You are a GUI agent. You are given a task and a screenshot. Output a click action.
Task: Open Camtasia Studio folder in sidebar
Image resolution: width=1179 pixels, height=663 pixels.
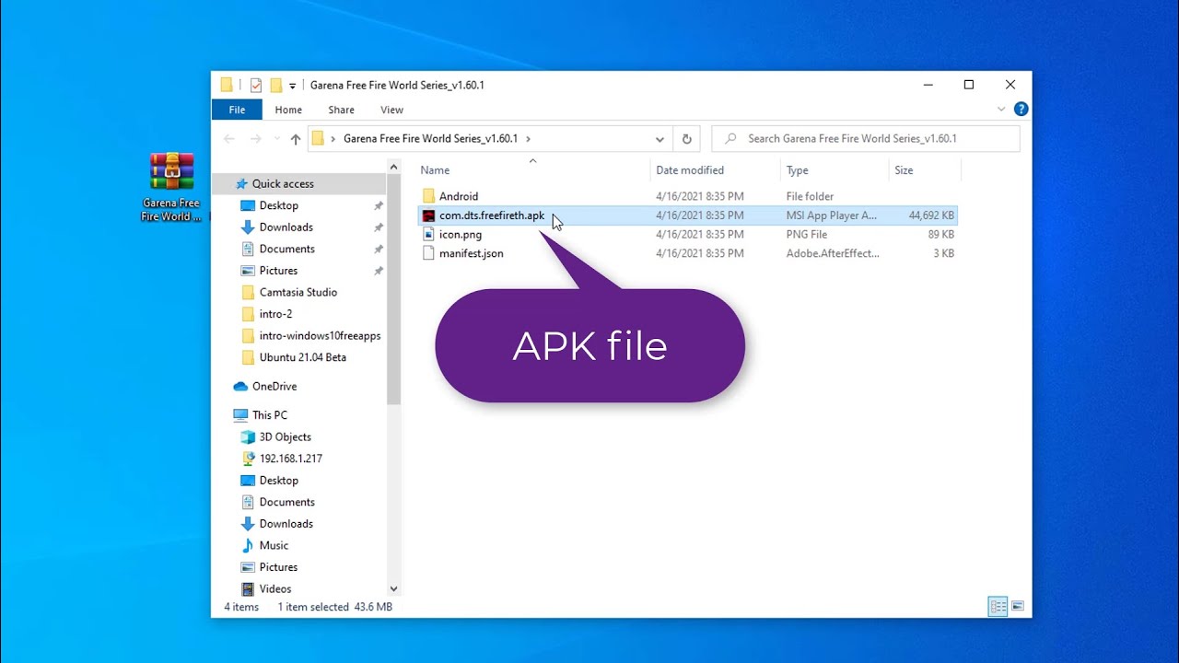[298, 292]
